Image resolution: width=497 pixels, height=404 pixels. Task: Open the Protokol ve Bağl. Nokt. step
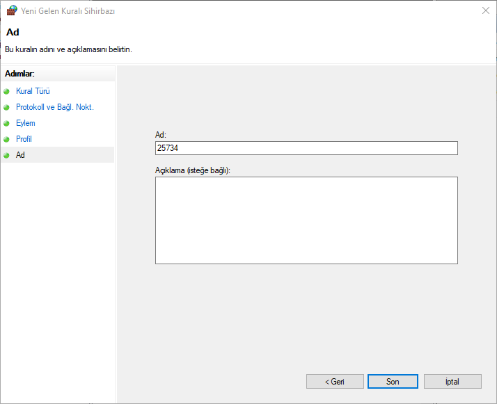[54, 107]
